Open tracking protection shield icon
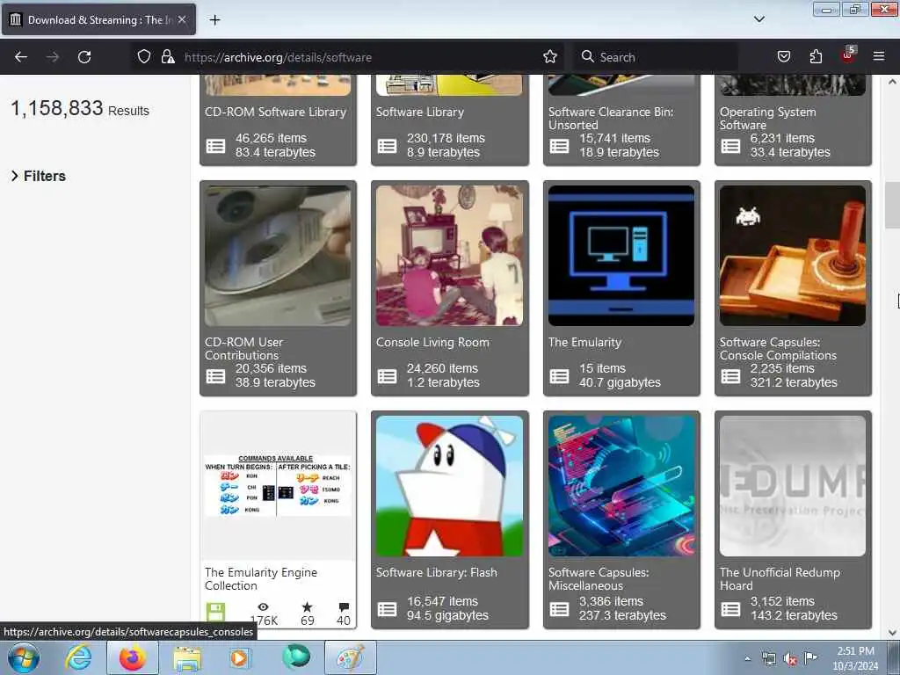Image resolution: width=900 pixels, height=675 pixels. coord(144,56)
